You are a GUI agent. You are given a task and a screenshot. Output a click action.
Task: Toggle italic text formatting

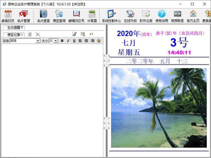coord(68,41)
